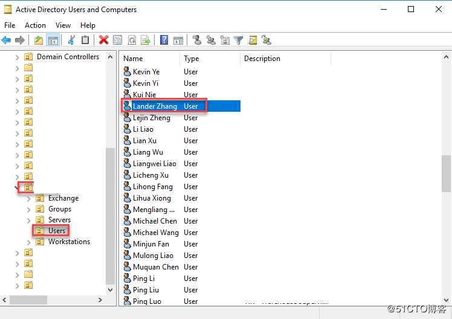Select the Groups OU in tree
452x319 pixels.
[x=60, y=209]
